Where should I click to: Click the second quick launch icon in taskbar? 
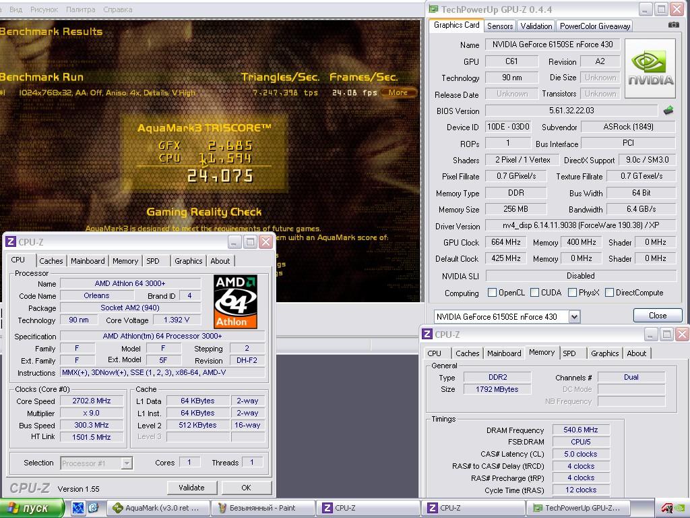click(93, 508)
